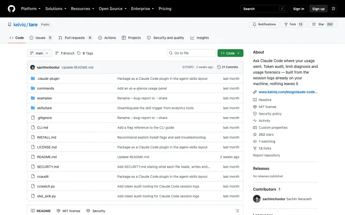345x215 pixels.
Task: Open the .claude-plugin folder
Action: click(48, 78)
